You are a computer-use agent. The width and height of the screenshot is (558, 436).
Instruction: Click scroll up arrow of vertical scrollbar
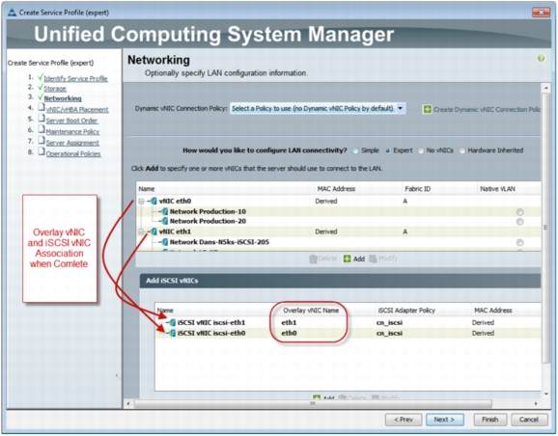(546, 88)
